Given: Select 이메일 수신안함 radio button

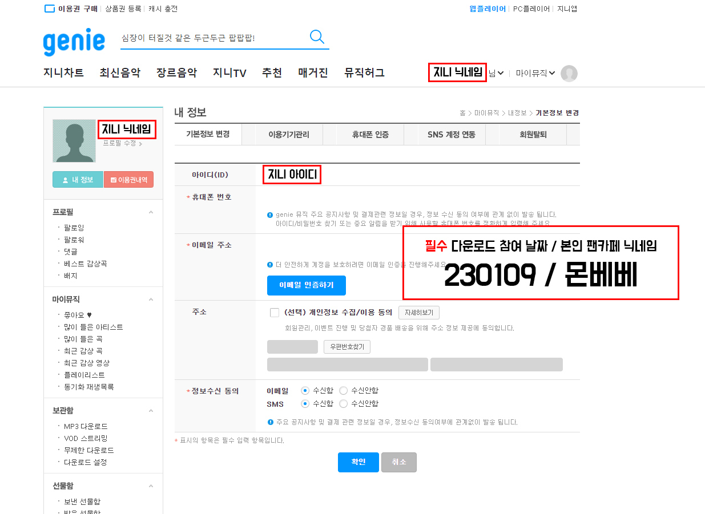Looking at the screenshot, I should point(344,391).
